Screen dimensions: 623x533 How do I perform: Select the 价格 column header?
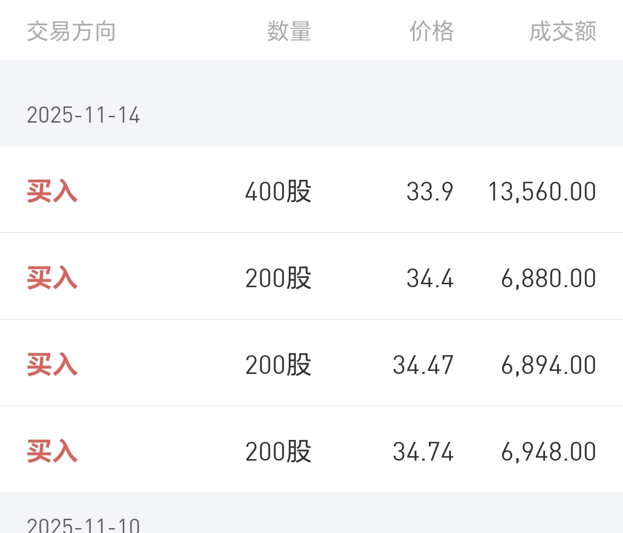point(431,32)
